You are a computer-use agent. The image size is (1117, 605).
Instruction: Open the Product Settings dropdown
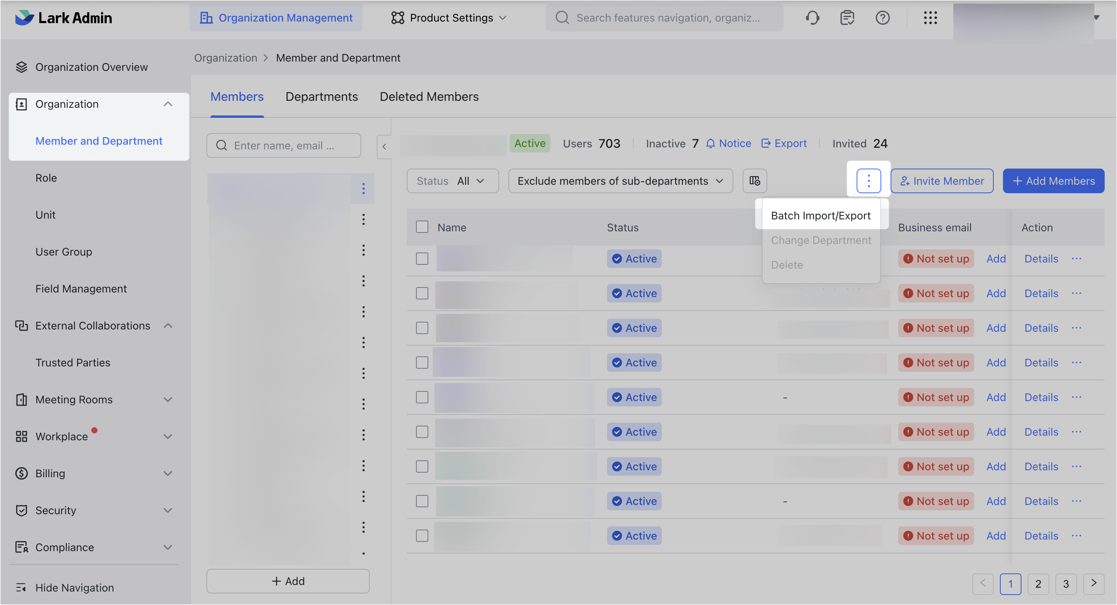[449, 18]
